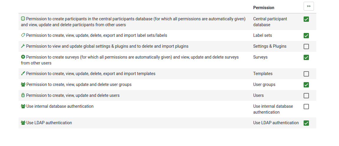Click the padlock icon for users permission

pos(23,95)
